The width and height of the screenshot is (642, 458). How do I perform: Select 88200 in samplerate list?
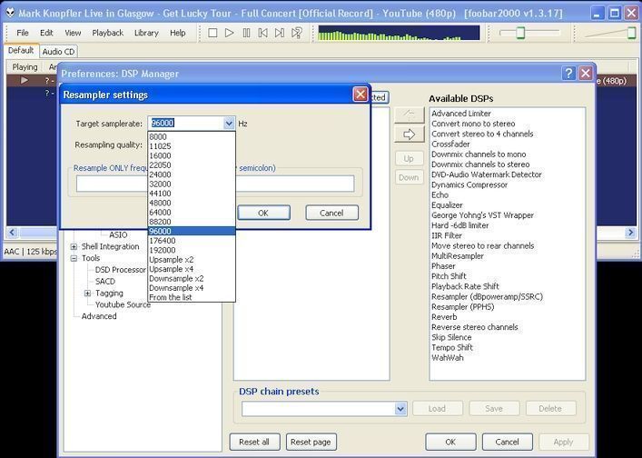pos(192,222)
